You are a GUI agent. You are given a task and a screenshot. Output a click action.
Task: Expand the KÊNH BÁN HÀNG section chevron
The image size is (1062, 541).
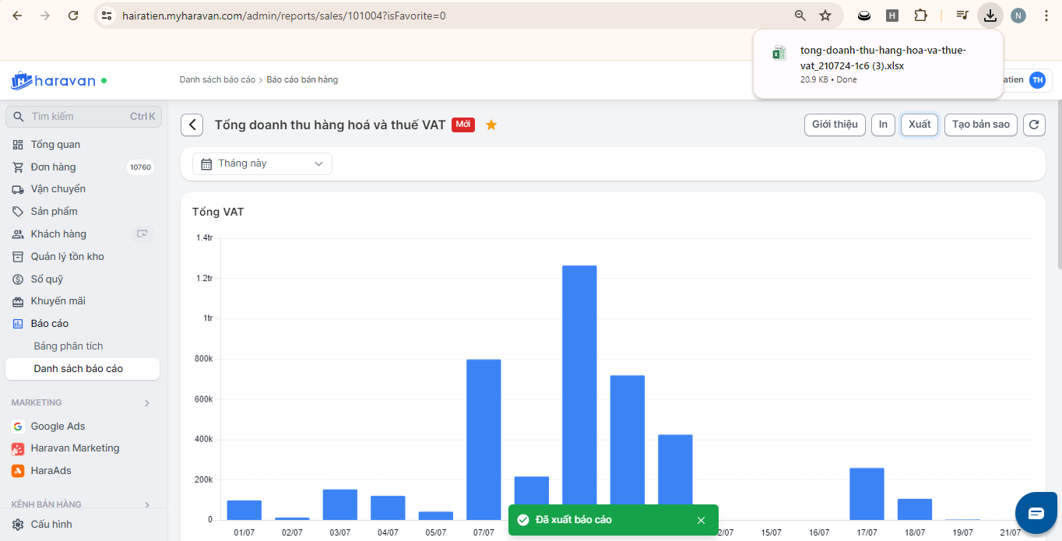coord(147,505)
